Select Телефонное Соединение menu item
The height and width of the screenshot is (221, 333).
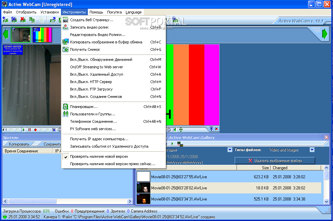pos(113,121)
